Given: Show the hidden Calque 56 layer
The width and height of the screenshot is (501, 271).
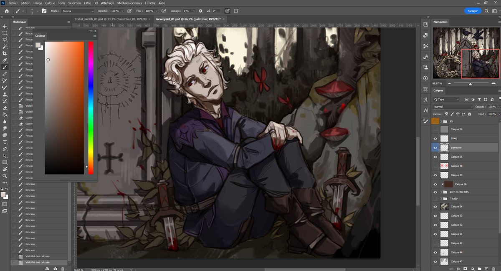Looking at the screenshot, I should pos(435,129).
